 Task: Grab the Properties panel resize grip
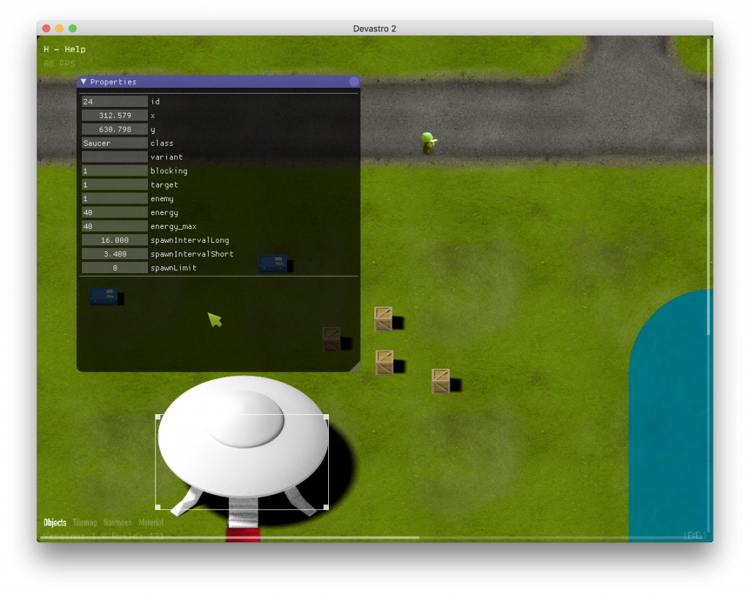[x=355, y=367]
